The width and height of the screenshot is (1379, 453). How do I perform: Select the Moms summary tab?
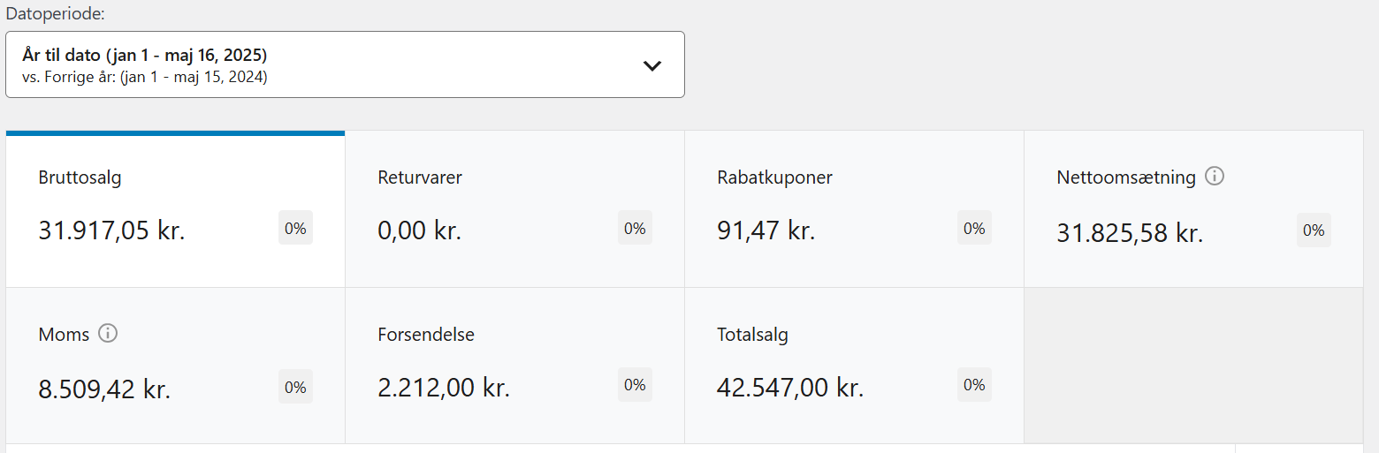coord(175,366)
